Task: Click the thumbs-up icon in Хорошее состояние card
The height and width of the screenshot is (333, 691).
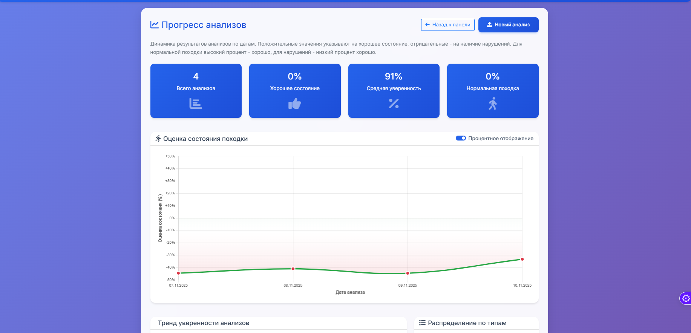Action: coord(295,104)
